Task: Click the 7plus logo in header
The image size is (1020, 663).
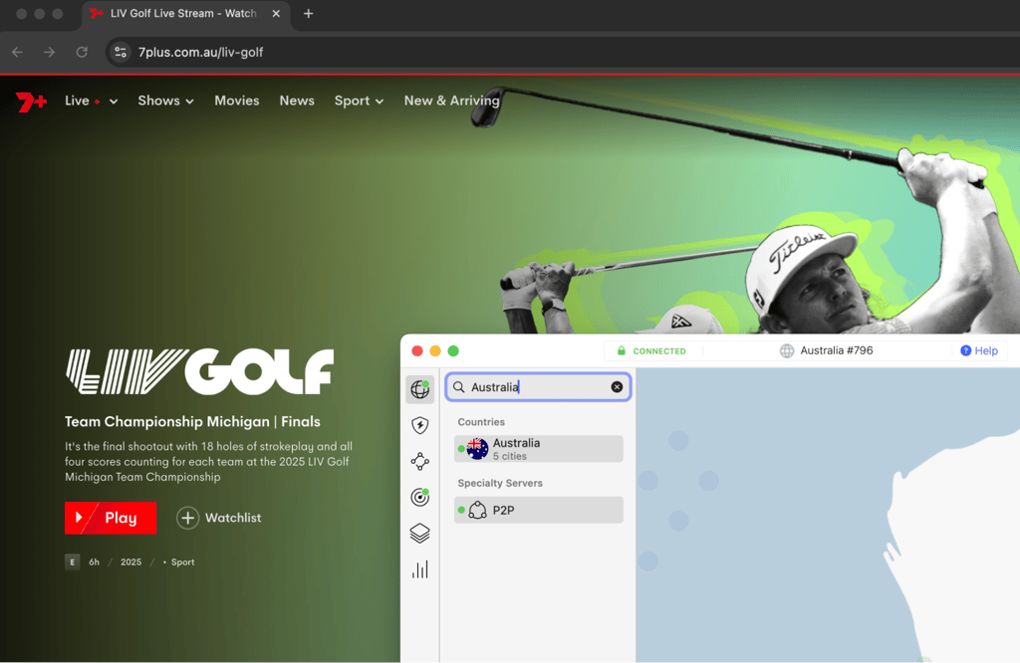Action: pyautogui.click(x=31, y=102)
